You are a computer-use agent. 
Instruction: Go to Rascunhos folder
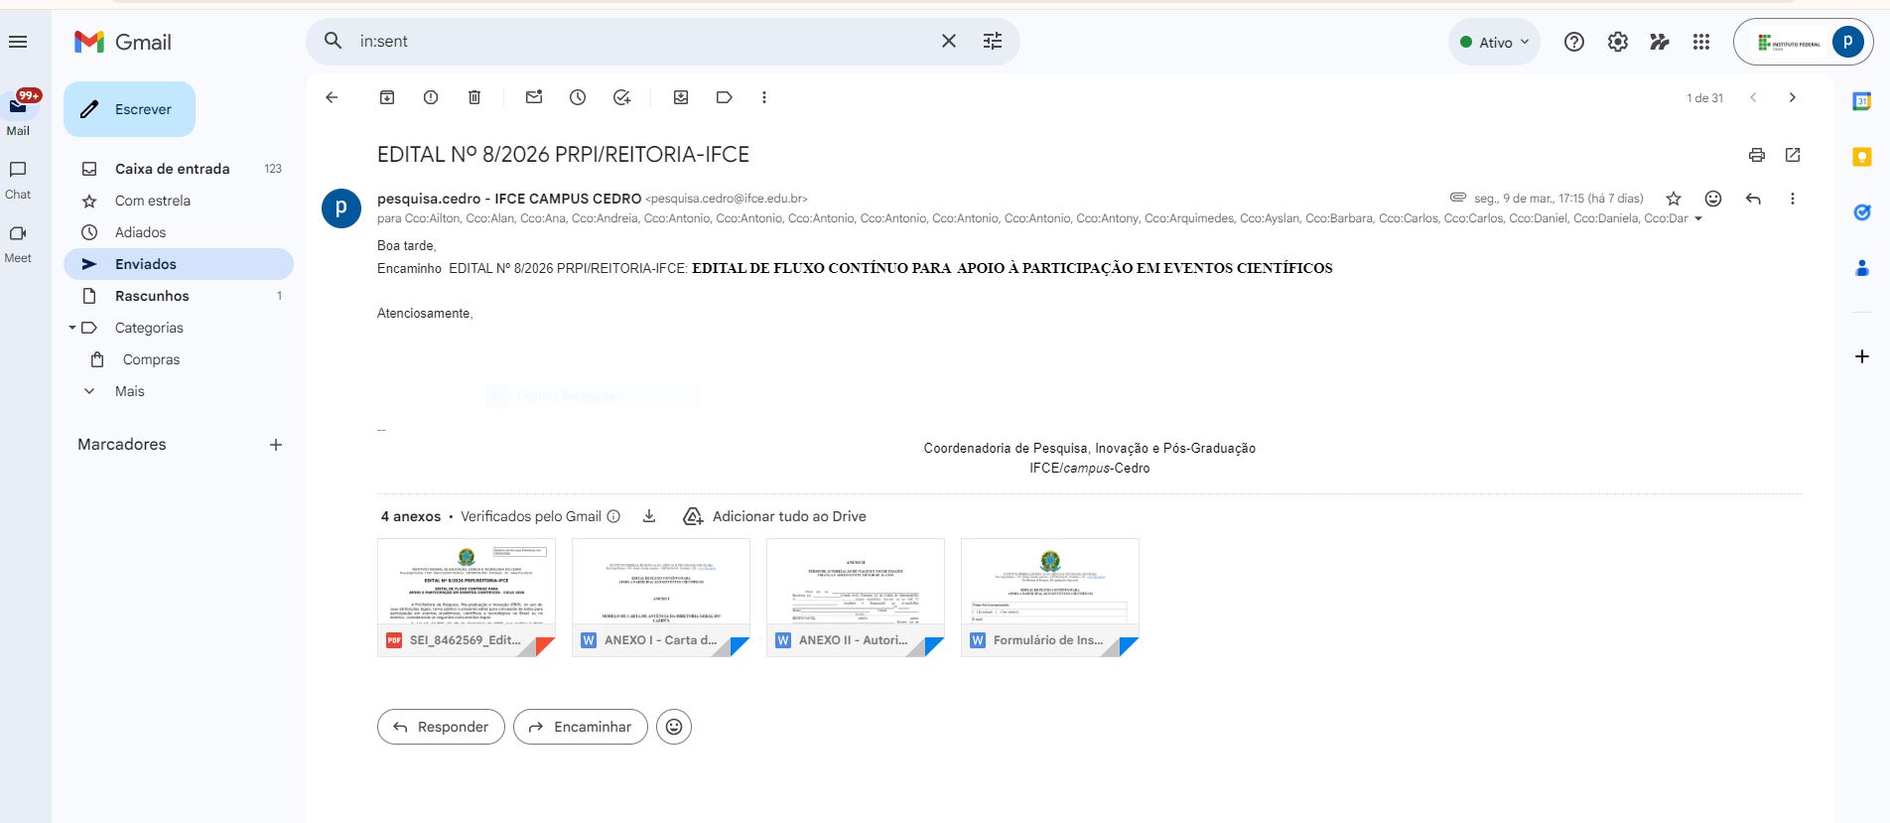(x=152, y=296)
